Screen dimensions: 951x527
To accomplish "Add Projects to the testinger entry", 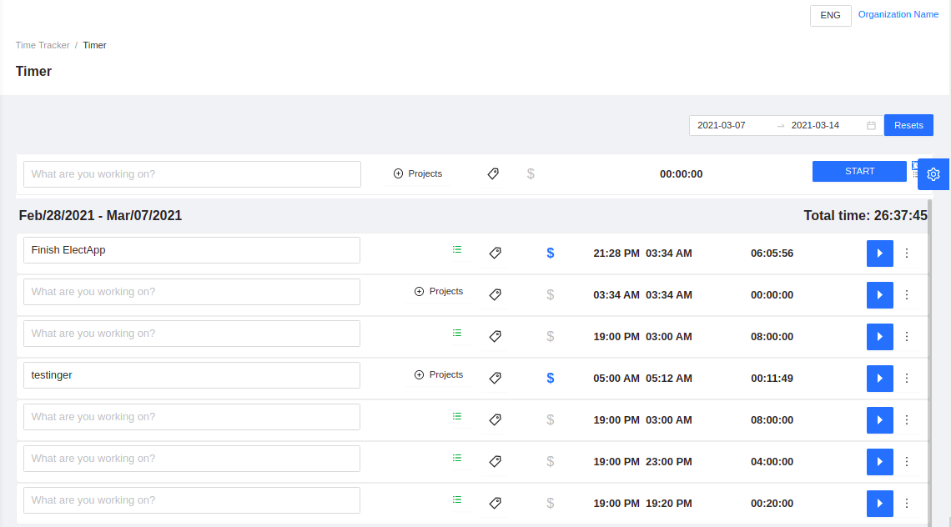I will pyautogui.click(x=439, y=374).
